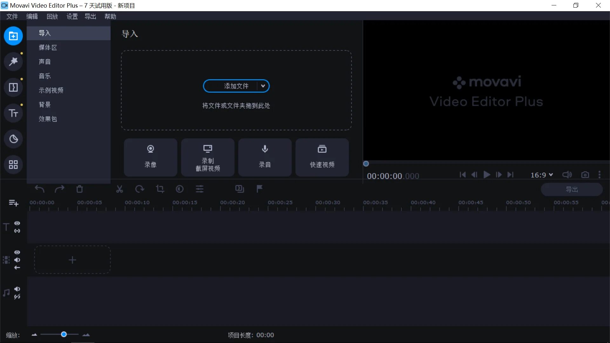This screenshot has height=343, width=610.
Task: Toggle the mute icon on the music track
Action: 17,289
